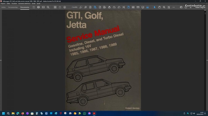Viewport: 208px width, 116px height.
Task: Go to next page with down arrow
Action: click(65, 7)
